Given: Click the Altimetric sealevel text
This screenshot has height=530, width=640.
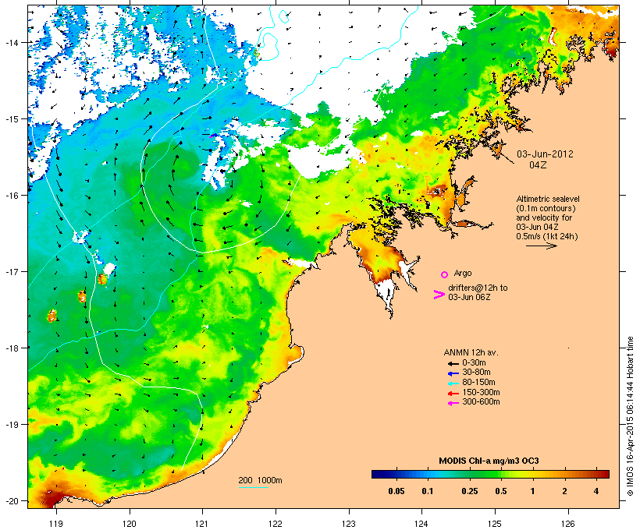Looking at the screenshot, I should [x=548, y=199].
